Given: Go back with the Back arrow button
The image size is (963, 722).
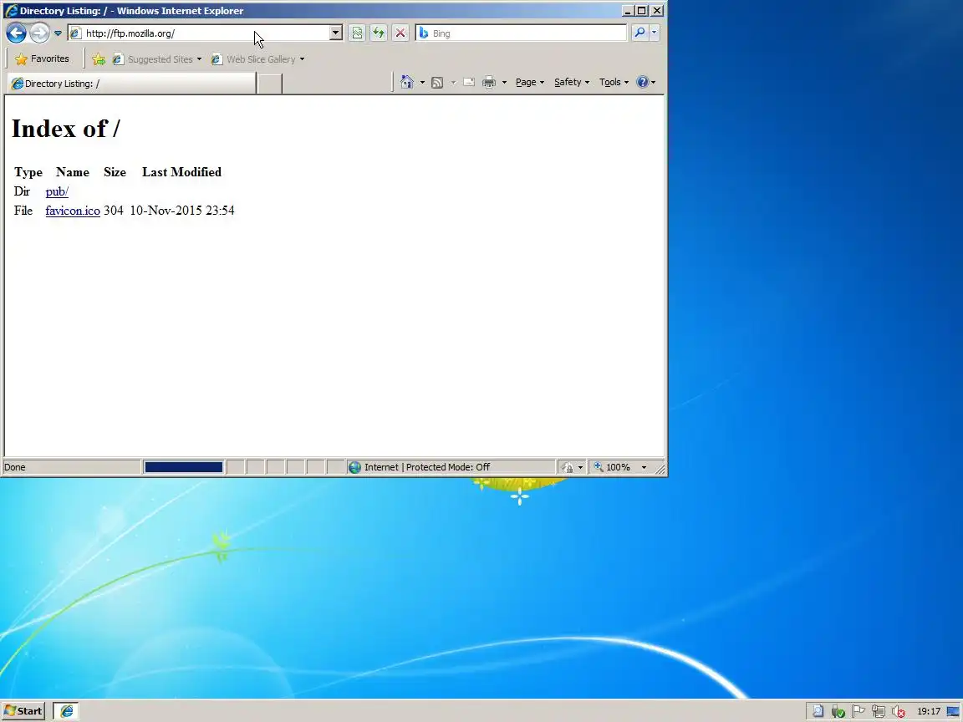Looking at the screenshot, I should coord(17,33).
